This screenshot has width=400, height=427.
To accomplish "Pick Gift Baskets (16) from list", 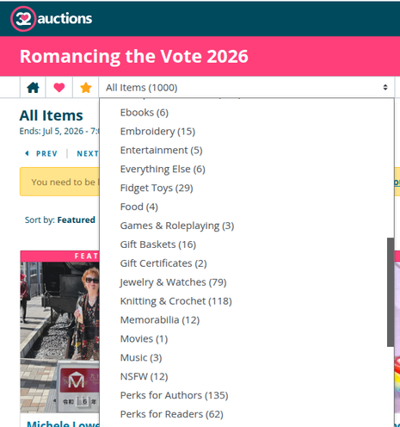I will (x=158, y=244).
